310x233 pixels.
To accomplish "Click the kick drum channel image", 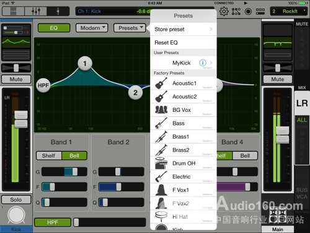I will pos(16,216).
